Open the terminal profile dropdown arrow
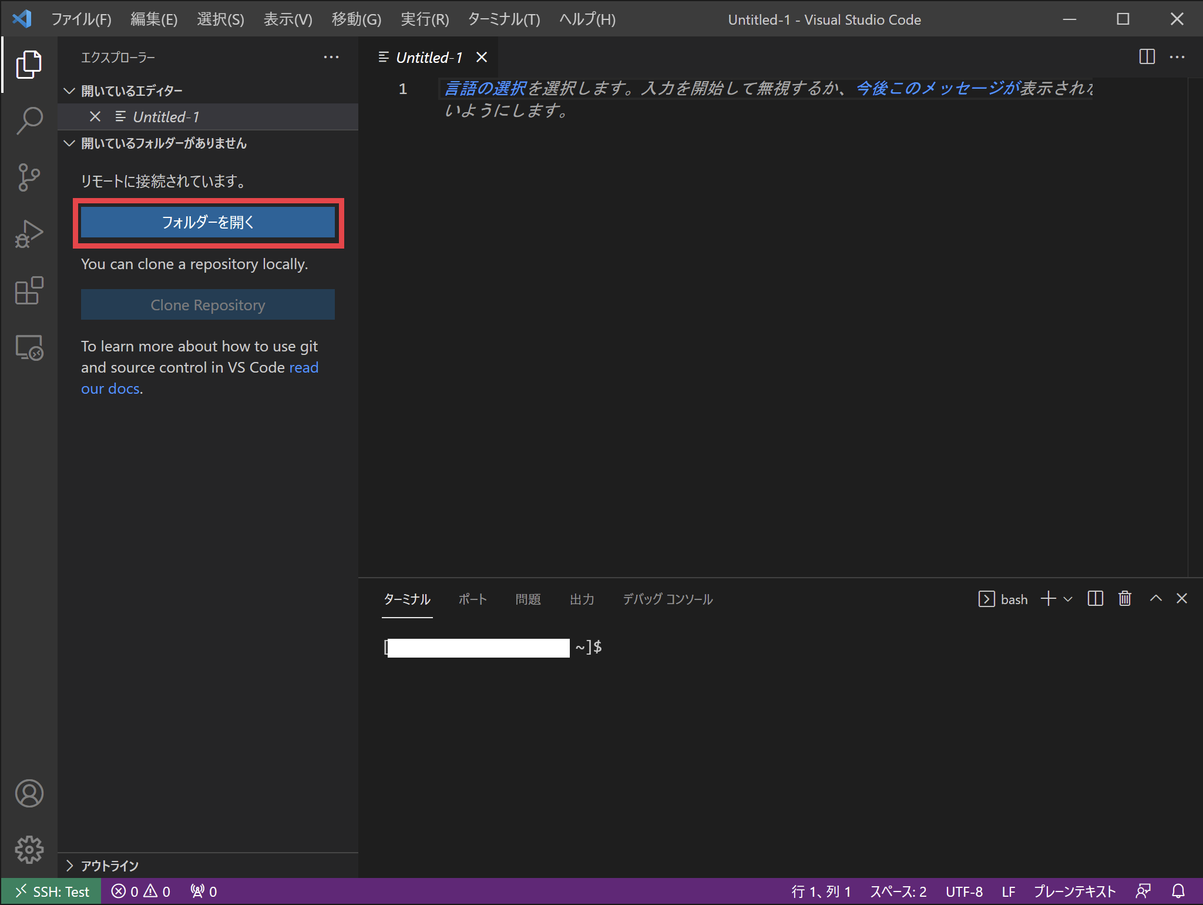Viewport: 1203px width, 905px height. 1069,599
